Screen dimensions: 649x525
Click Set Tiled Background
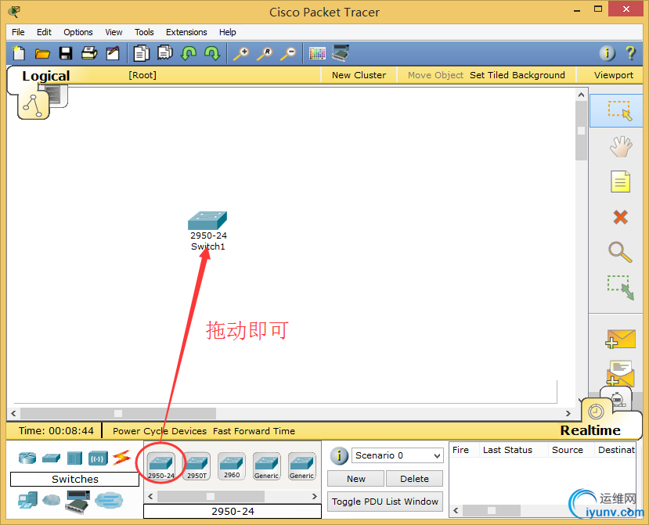517,75
